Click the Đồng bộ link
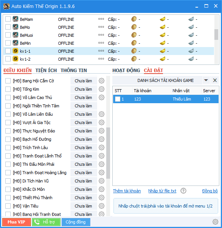This screenshot has height=228, width=222. tap(210, 191)
